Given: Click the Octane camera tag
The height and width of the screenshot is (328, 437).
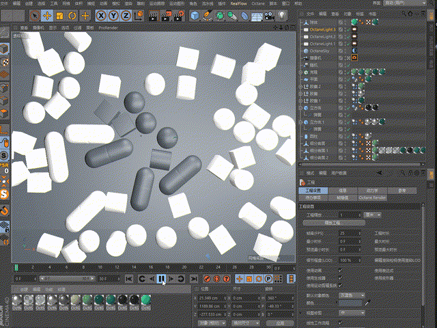Looking at the screenshot, I should pos(354,57).
